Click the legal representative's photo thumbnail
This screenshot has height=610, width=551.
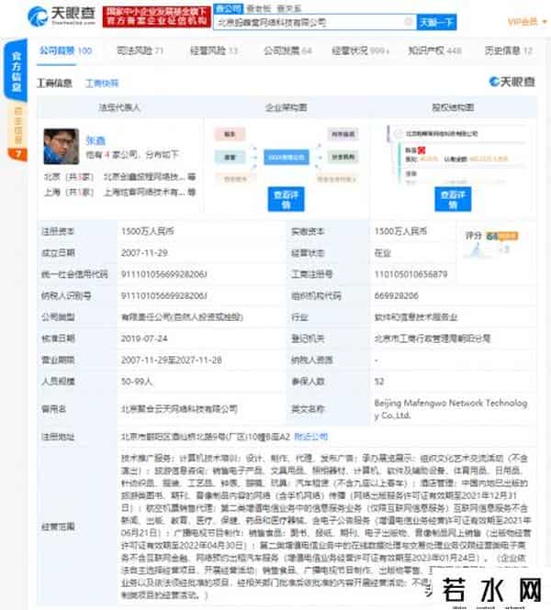62,146
